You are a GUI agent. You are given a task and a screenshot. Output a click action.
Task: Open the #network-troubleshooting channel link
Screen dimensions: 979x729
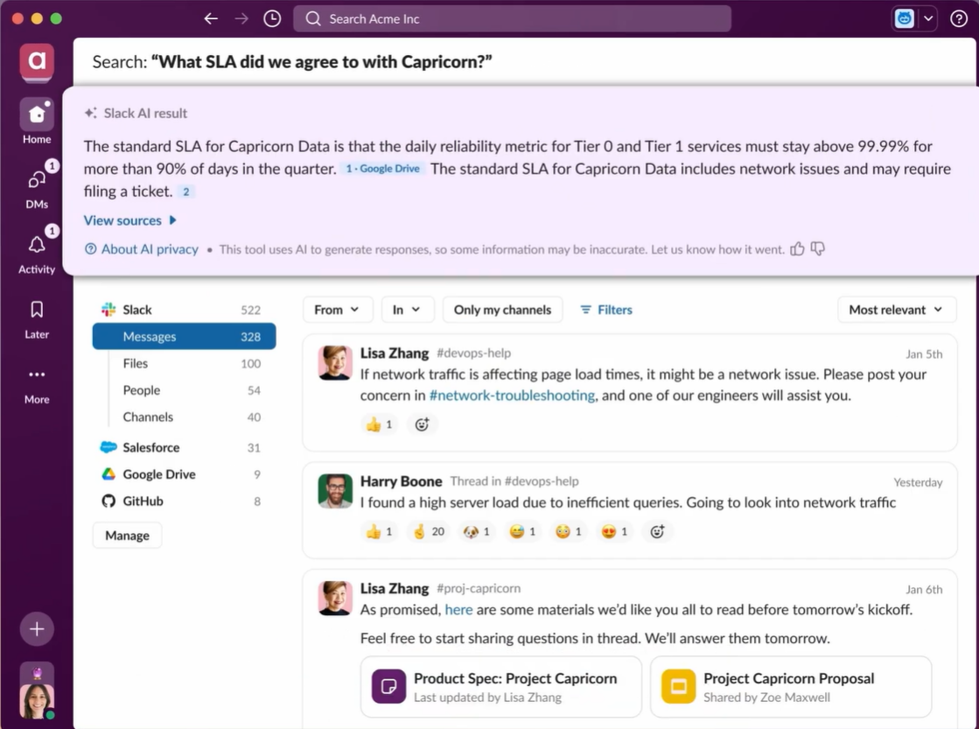[512, 396]
